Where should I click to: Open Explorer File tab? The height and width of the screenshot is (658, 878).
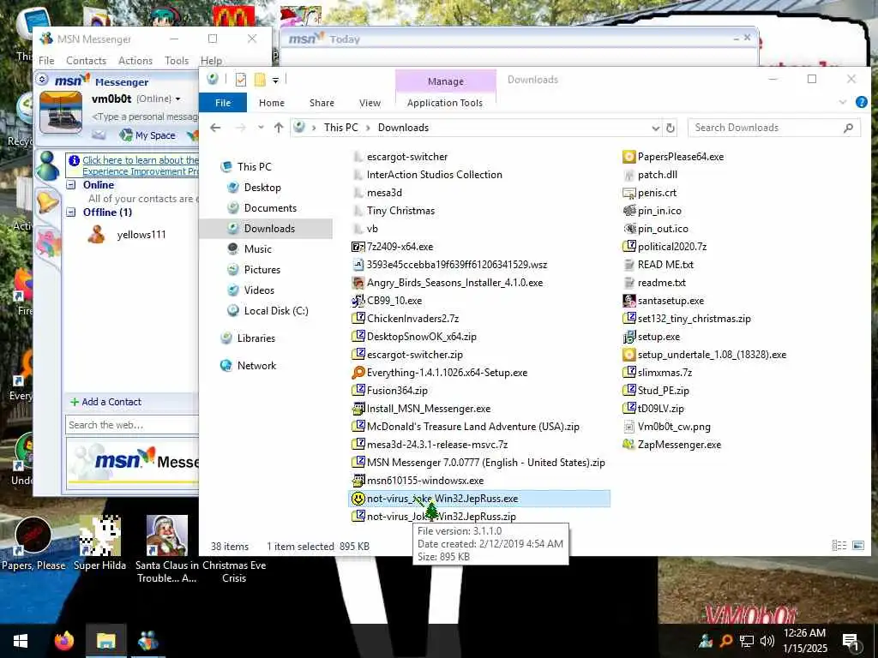coord(223,103)
